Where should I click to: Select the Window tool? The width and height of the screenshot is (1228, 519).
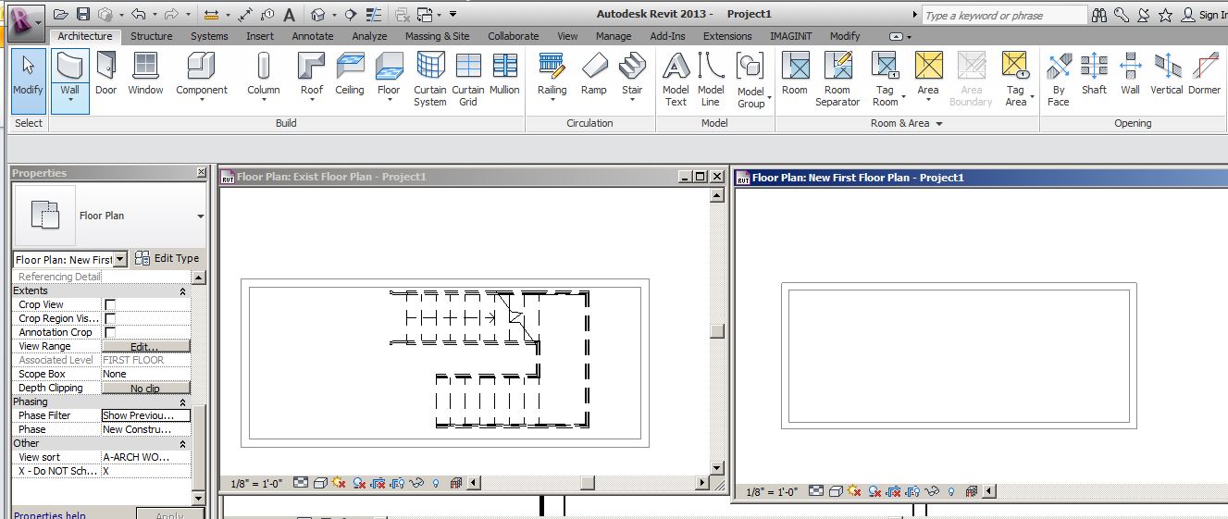(x=145, y=74)
